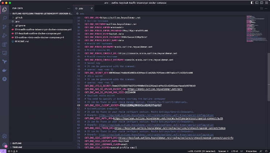
Task: Open the Kubernetes view in activity bar
Action: pyautogui.click(x=4, y=79)
